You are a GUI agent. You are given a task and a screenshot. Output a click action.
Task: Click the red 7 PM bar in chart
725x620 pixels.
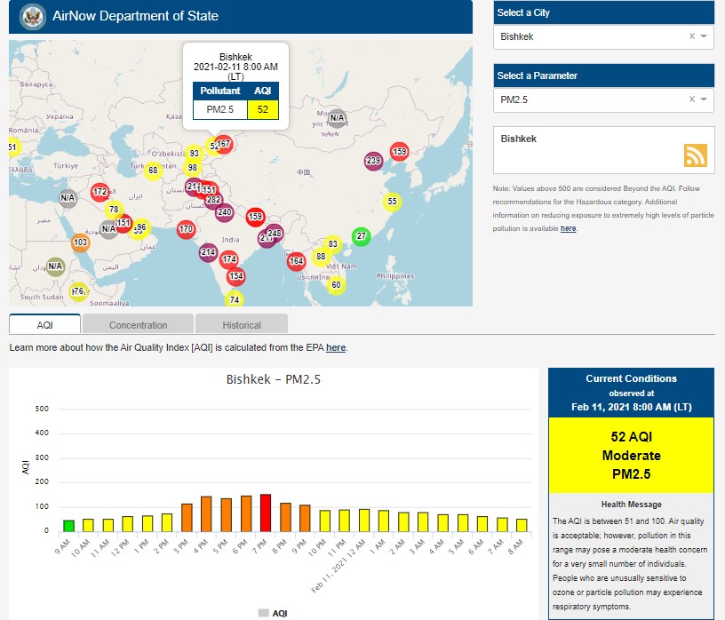(265, 513)
